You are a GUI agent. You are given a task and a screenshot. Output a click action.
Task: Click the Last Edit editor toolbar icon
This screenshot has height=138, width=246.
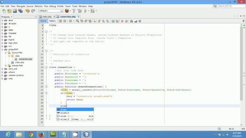pos(60,21)
